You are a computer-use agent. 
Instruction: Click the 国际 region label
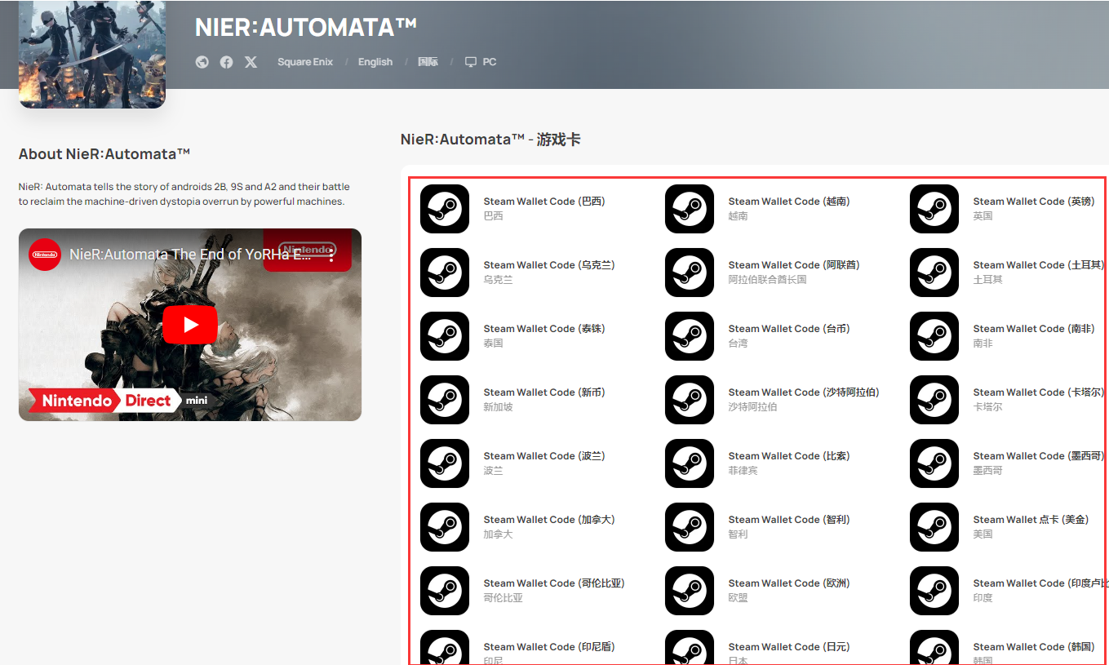[x=428, y=62]
